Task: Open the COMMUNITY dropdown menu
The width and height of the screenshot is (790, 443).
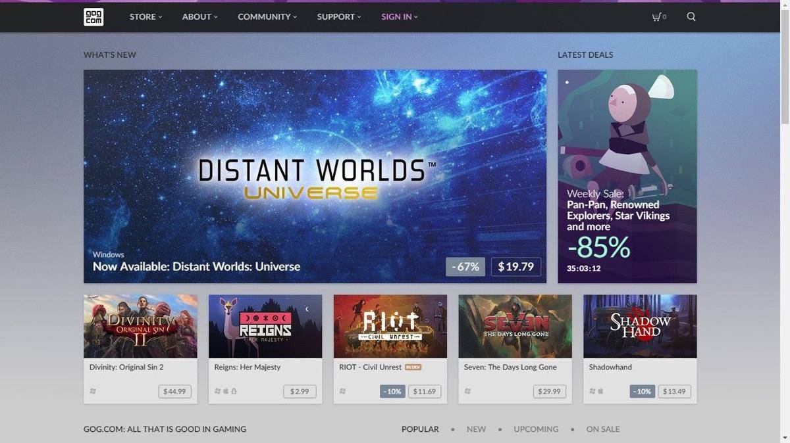Action: (267, 16)
